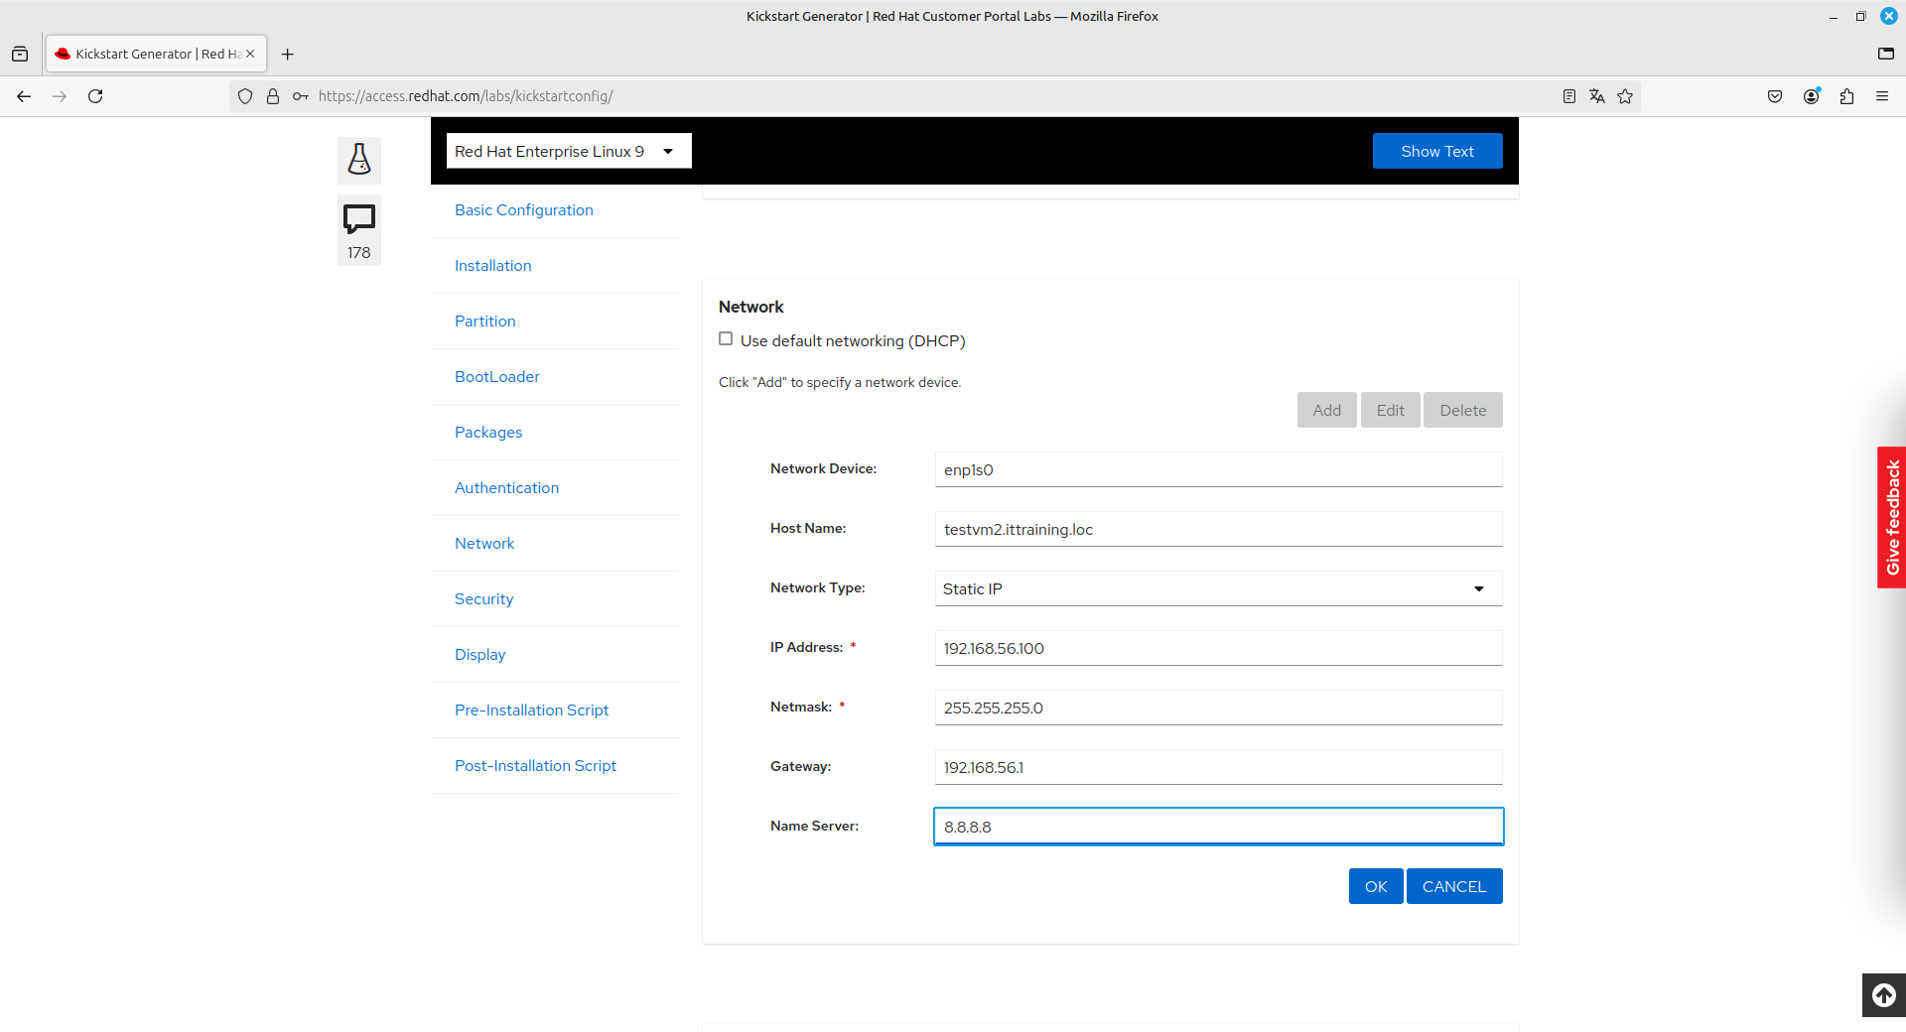Open the Basic Configuration section

524,210
